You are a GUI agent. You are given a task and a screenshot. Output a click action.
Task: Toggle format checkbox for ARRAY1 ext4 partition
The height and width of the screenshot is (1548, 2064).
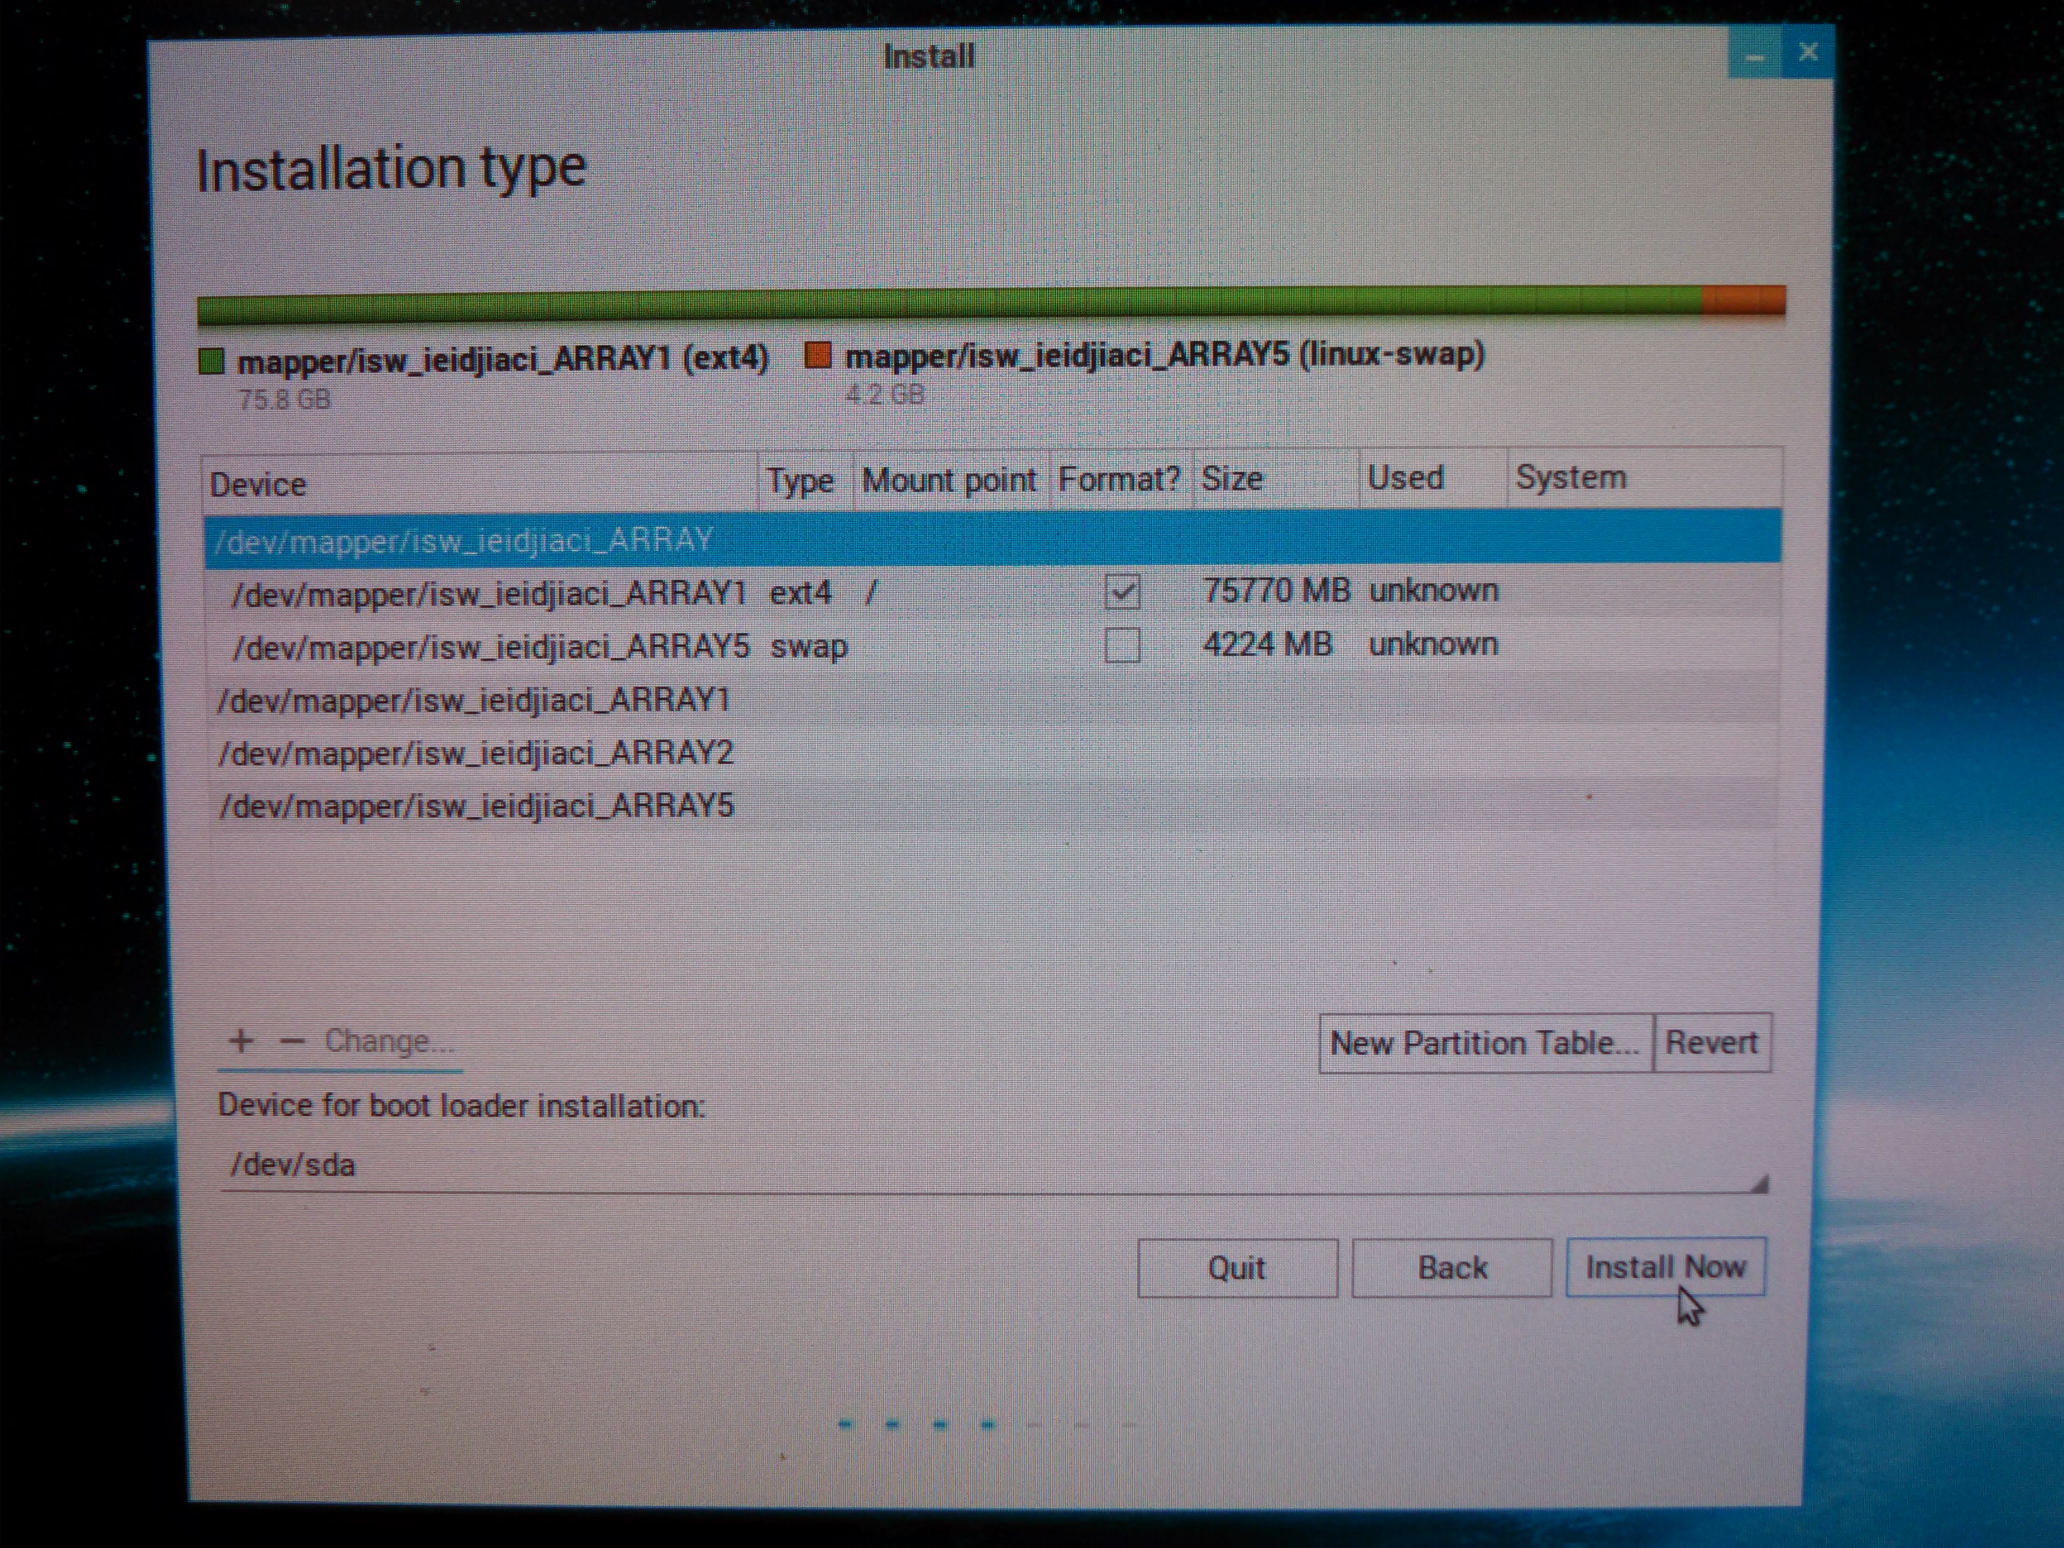pos(1122,592)
